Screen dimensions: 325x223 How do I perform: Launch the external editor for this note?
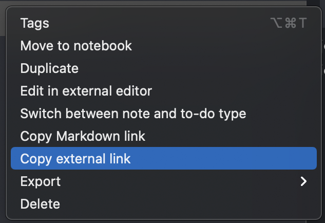click(164, 90)
